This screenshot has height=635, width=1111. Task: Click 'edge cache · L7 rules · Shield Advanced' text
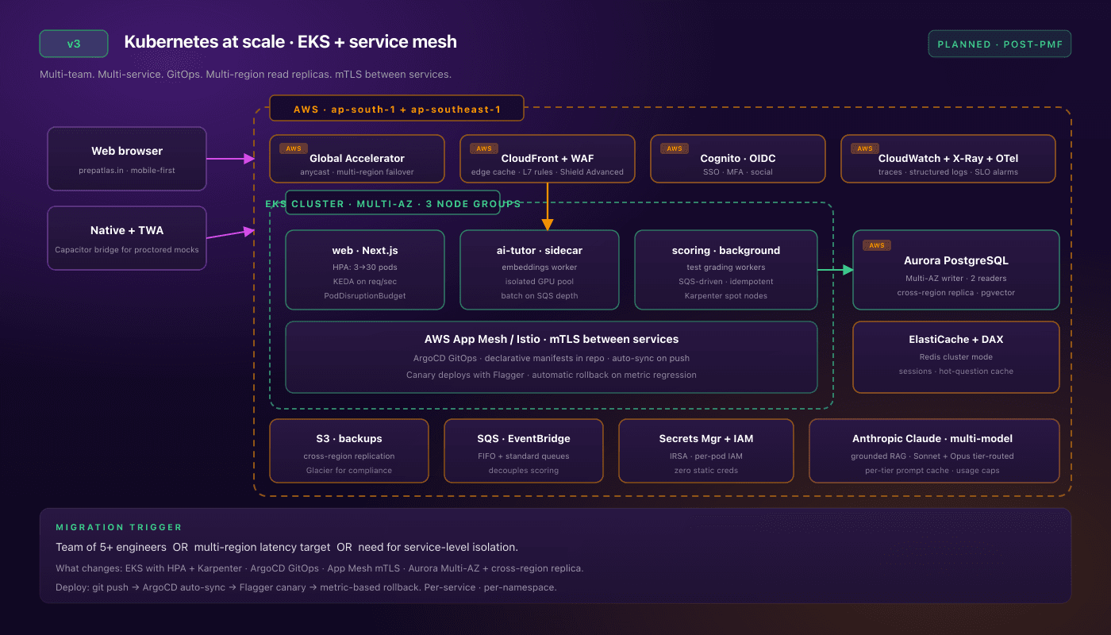click(548, 171)
